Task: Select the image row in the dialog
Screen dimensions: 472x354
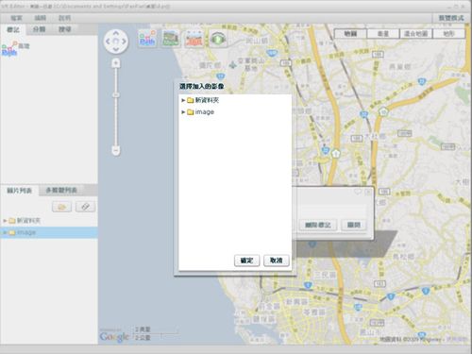Action: coord(235,112)
